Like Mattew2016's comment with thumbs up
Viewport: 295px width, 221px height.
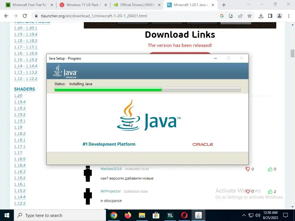point(270,169)
